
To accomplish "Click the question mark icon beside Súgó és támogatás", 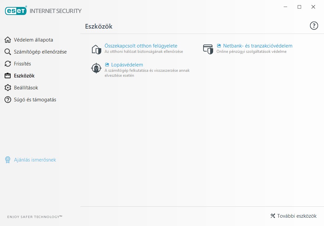I will tap(8, 100).
